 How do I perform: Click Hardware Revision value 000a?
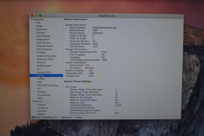(95, 44)
